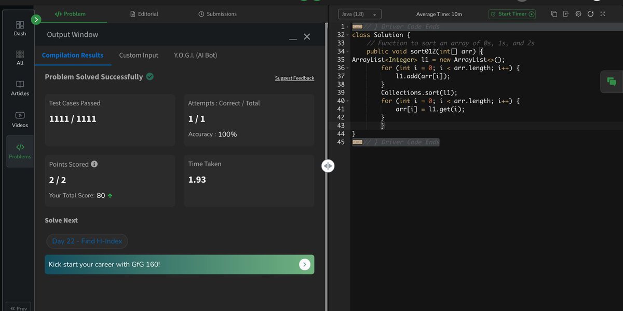Click the Accuracy : 100% text

[x=212, y=134]
